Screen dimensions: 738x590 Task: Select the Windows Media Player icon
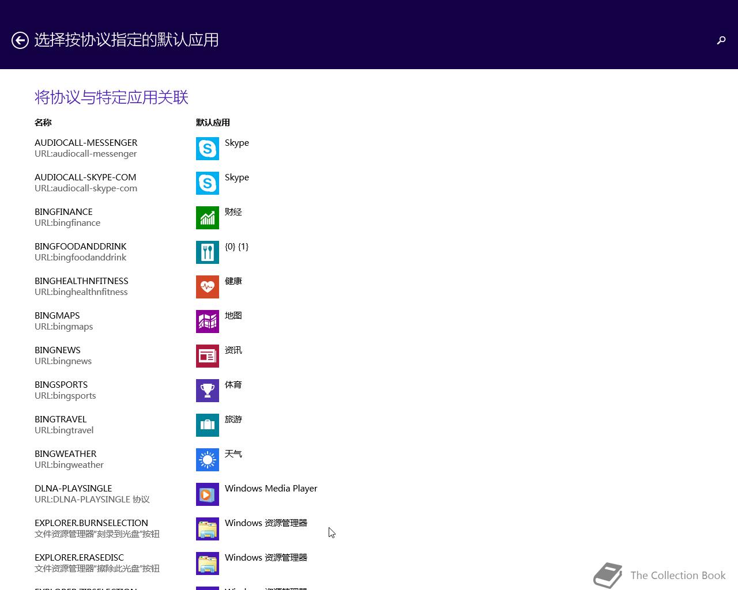pos(208,494)
